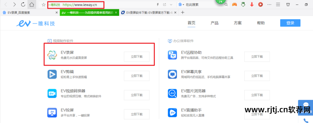Open the browser hamburger menu
Image resolution: width=313 pixels, height=123 pixels.
pyautogui.click(x=278, y=4)
